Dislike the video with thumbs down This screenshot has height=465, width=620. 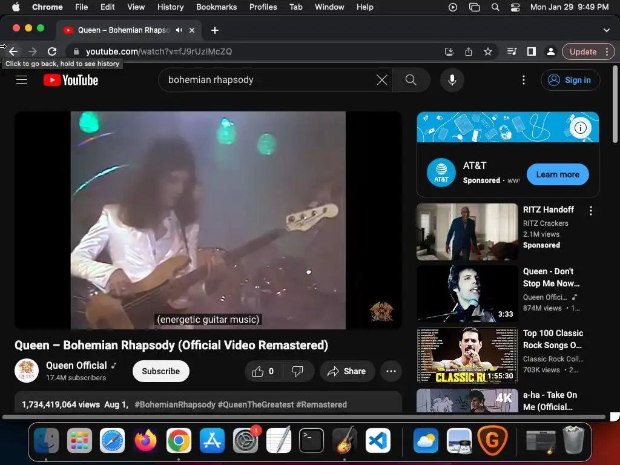pos(297,371)
